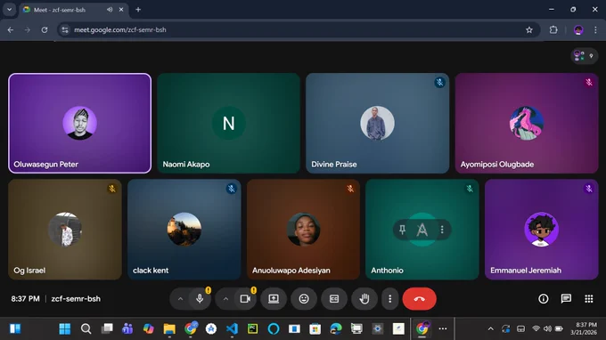
Task: Turn on captions with CC button
Action: click(334, 299)
